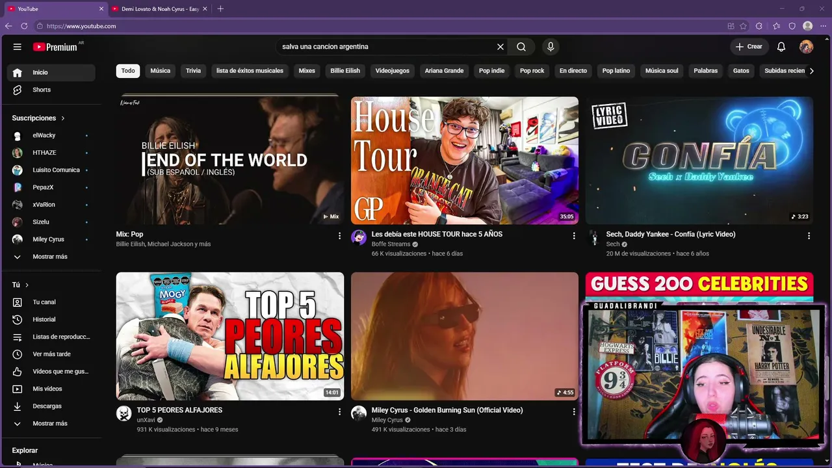Image resolution: width=832 pixels, height=468 pixels.
Task: Open Listas de reproducción in sidebar
Action: pos(51,337)
